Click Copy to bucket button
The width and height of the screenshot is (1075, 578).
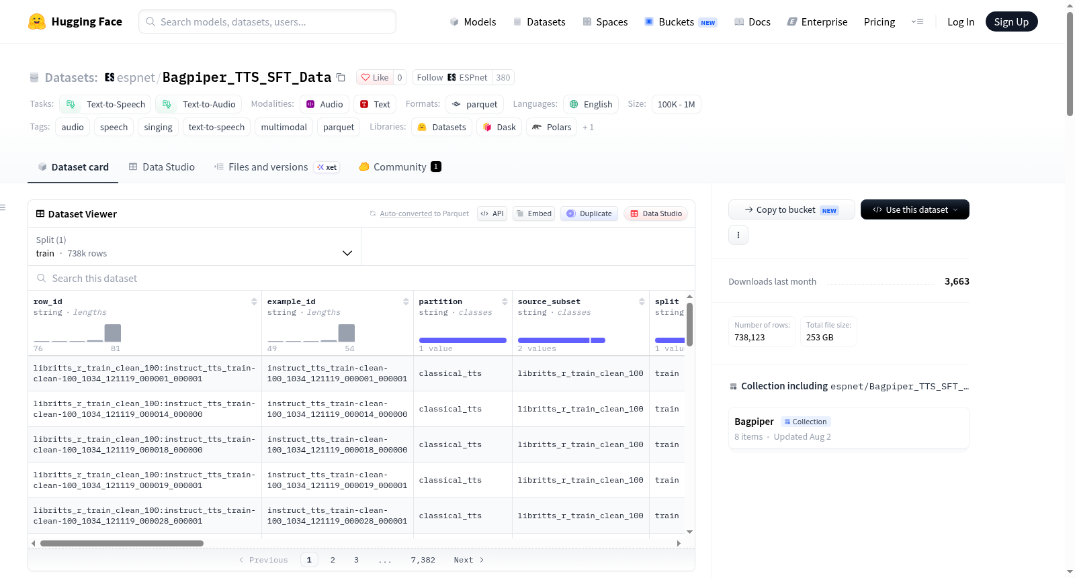coord(791,209)
